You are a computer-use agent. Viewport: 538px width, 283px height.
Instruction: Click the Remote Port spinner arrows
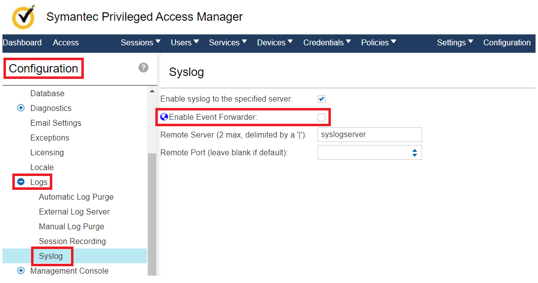pyautogui.click(x=415, y=152)
